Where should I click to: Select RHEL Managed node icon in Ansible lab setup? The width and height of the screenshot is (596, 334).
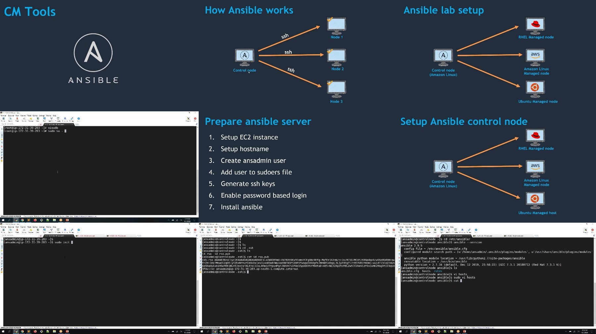click(535, 26)
